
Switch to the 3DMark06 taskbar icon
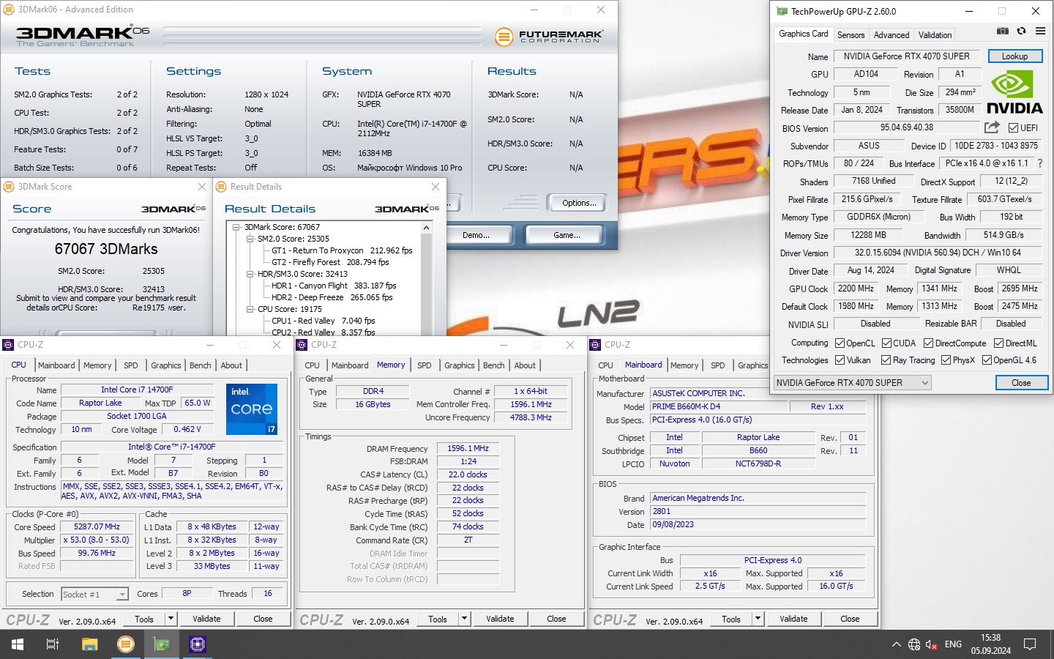pos(126,644)
